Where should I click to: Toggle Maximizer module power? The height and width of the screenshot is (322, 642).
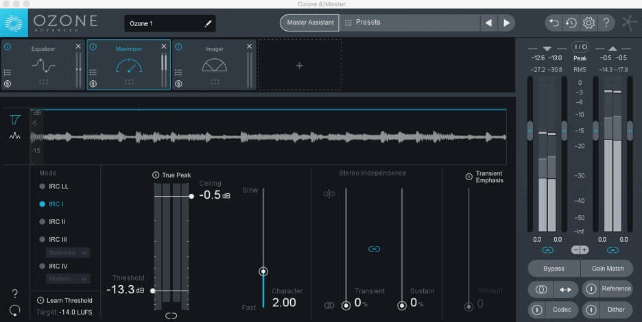click(93, 47)
